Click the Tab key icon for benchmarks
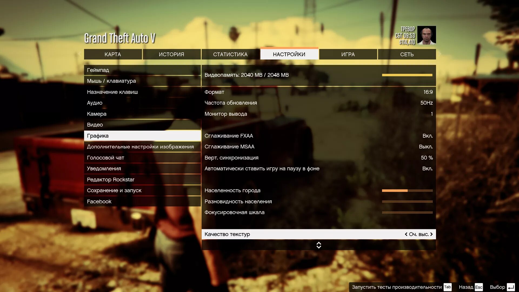Image resolution: width=519 pixels, height=292 pixels. click(447, 287)
